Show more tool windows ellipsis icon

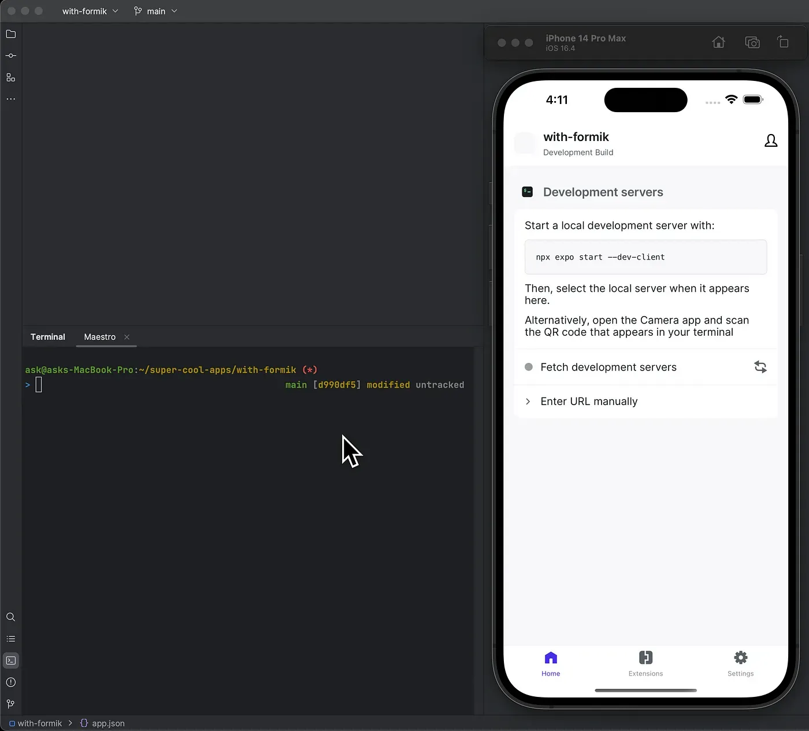pos(10,99)
